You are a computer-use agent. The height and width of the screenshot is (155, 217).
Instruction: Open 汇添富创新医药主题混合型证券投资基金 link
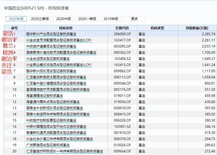(56, 77)
